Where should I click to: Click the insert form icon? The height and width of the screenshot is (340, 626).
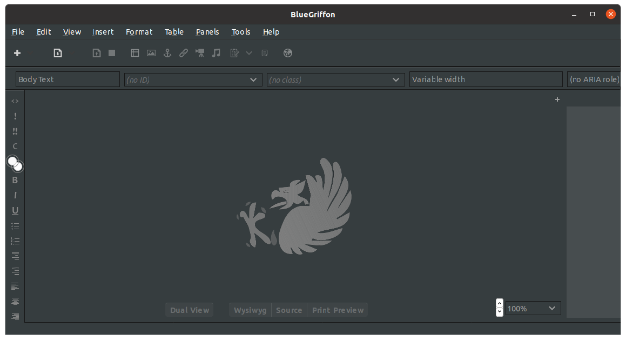(235, 53)
